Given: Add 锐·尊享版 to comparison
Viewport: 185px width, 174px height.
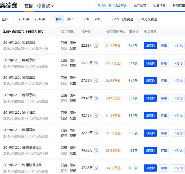Looking at the screenshot, I should point(178,98).
